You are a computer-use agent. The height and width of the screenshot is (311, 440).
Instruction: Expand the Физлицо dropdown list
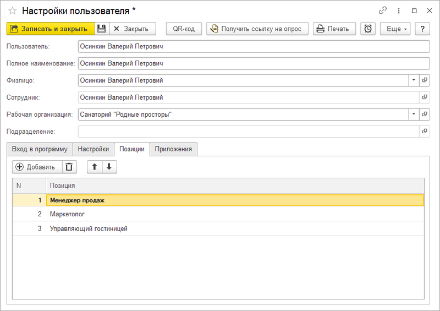click(x=414, y=80)
